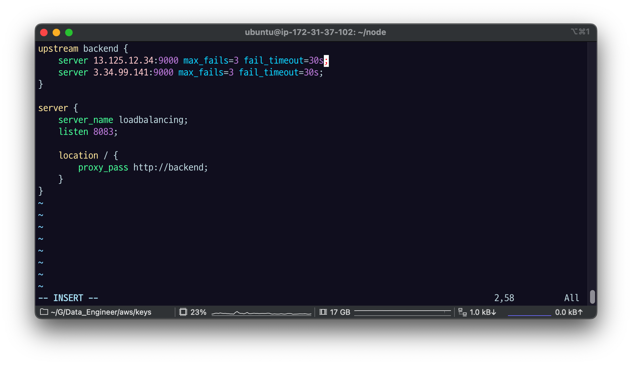Click the ⌥⌘1 shortcut indicator
This screenshot has height=365, width=632.
[x=580, y=32]
